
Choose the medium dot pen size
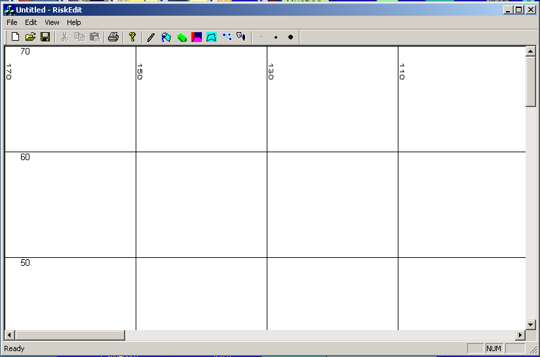click(276, 37)
